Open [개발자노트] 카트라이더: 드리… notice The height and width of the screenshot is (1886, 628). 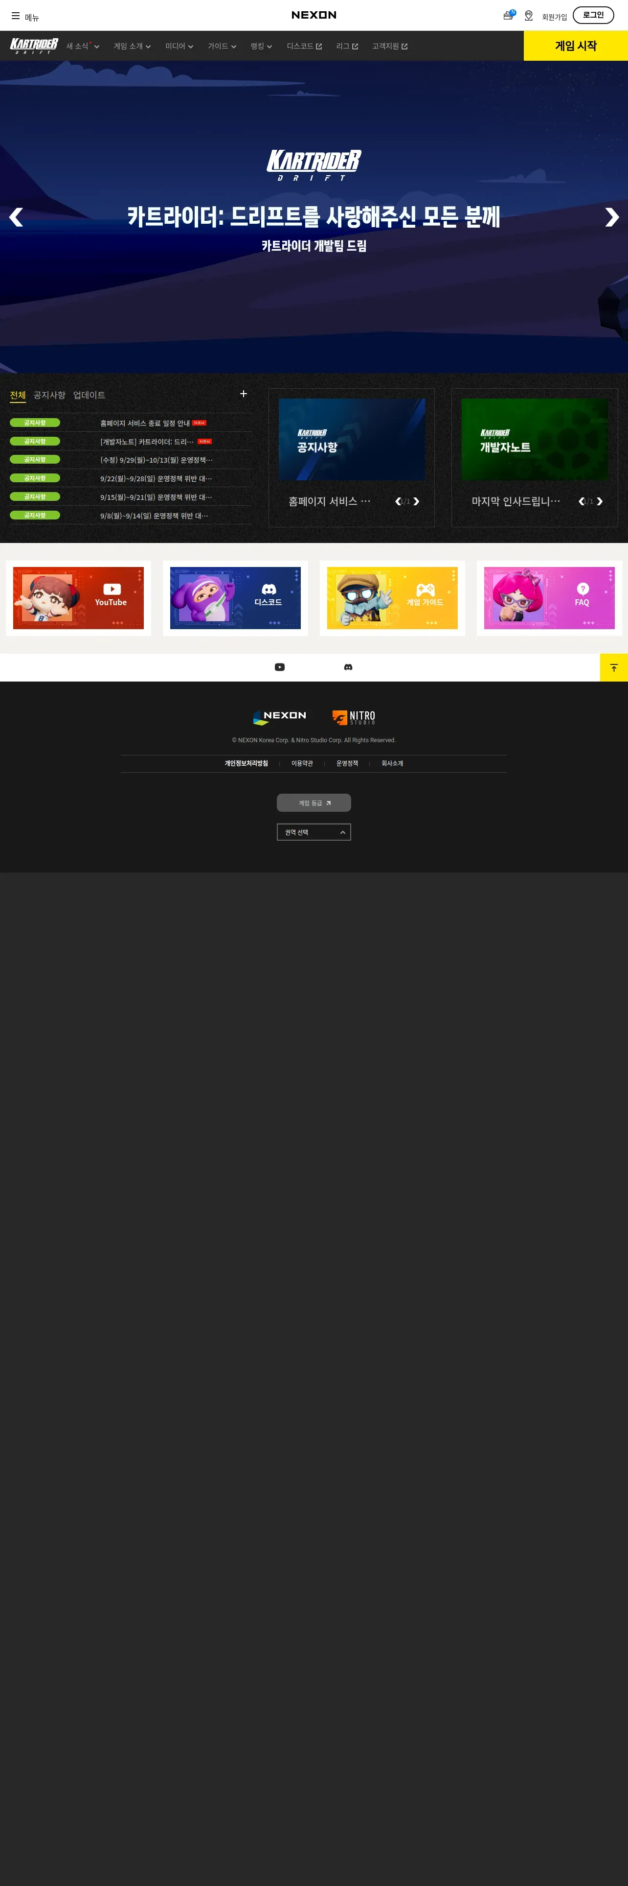coord(147,442)
